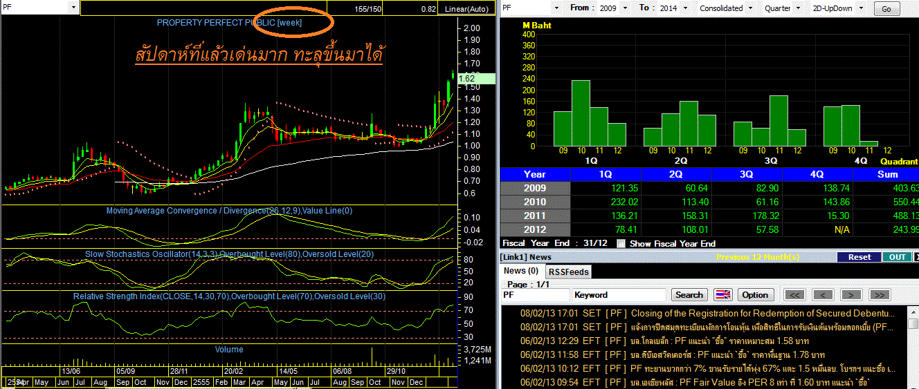Toggle Show Fiscal Year End checkbox

(621, 243)
